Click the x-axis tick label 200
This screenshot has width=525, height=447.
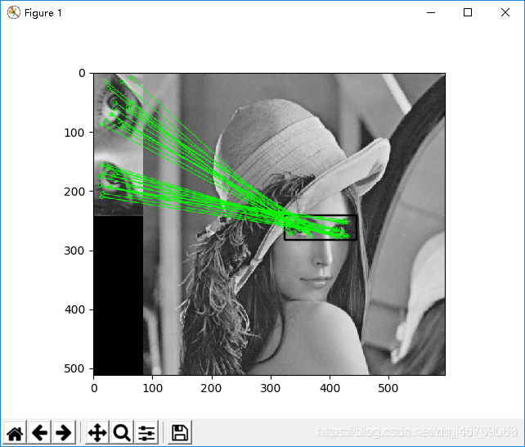[x=211, y=388]
